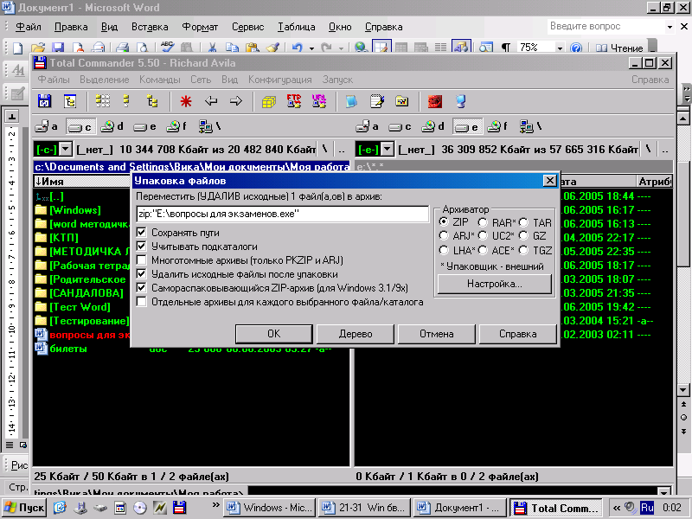Select drive f in left panel
The width and height of the screenshot is (692, 519).
click(176, 126)
